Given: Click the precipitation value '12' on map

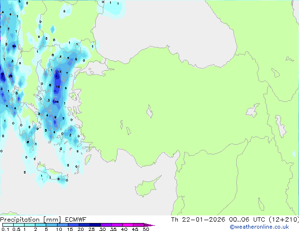Looking at the screenshot, I should point(58,87).
